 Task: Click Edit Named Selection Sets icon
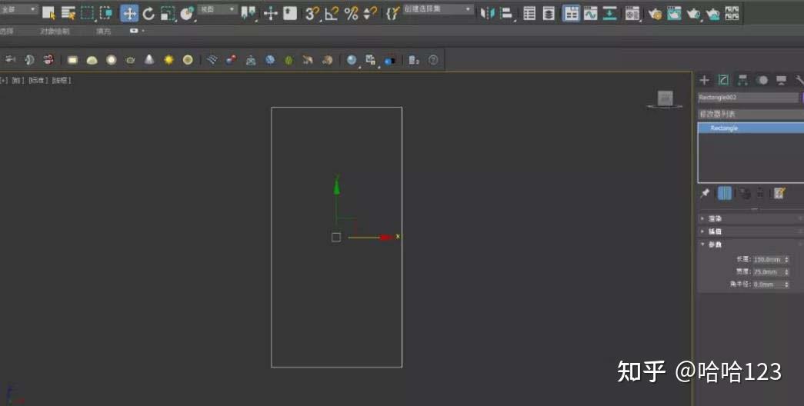[392, 13]
